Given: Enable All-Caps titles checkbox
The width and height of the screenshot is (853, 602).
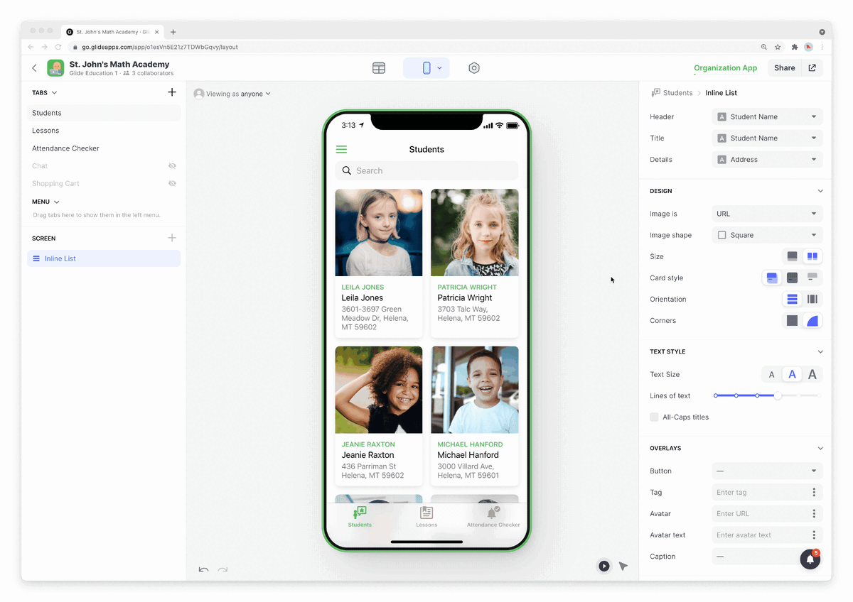Looking at the screenshot, I should (x=654, y=417).
